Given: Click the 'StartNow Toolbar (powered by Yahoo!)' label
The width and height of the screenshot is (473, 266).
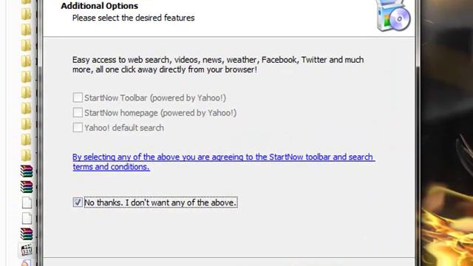Looking at the screenshot, I should pos(155,98).
